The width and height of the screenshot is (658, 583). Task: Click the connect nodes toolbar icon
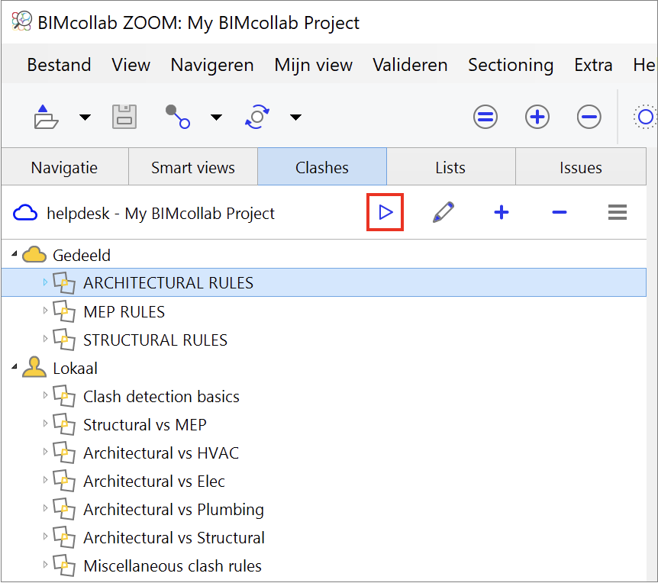(178, 117)
